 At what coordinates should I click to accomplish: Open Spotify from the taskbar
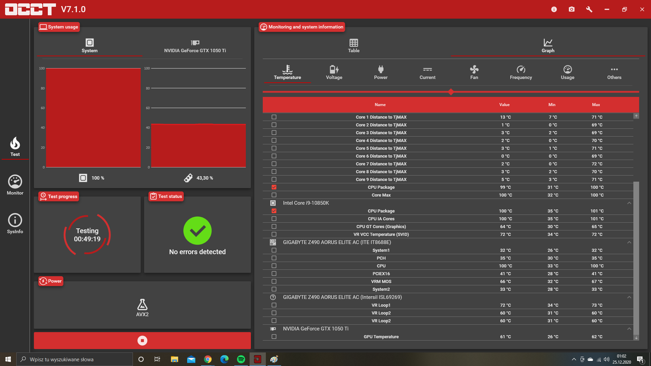(x=241, y=359)
